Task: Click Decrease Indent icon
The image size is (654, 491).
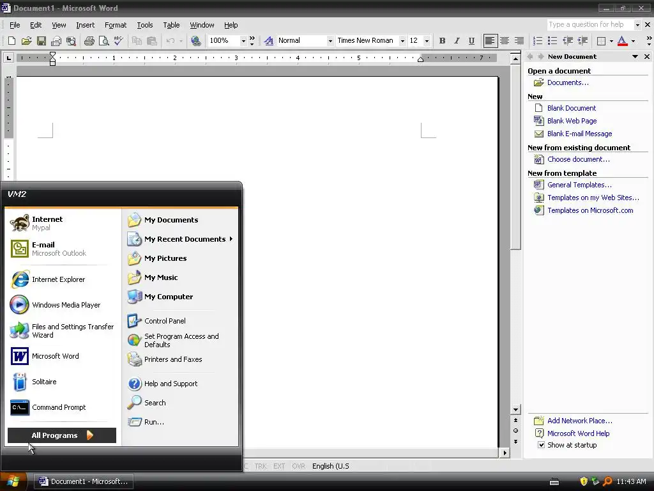Action: click(567, 40)
